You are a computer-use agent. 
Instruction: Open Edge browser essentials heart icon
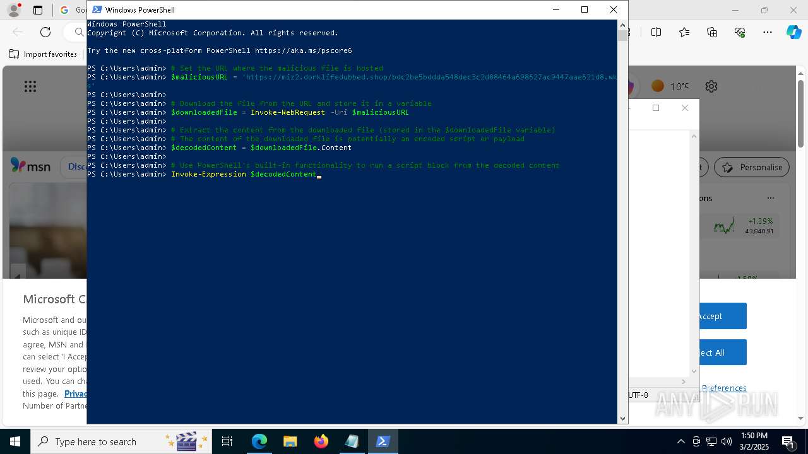tap(740, 32)
